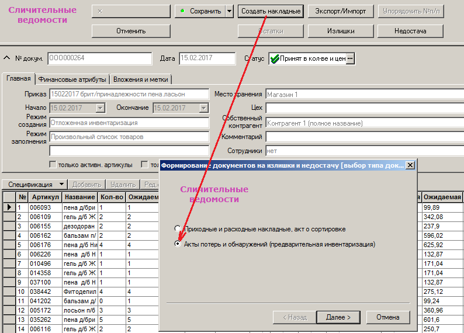Toggle the second checkbox beside артикулы
The width and height of the screenshot is (464, 333).
click(144, 164)
